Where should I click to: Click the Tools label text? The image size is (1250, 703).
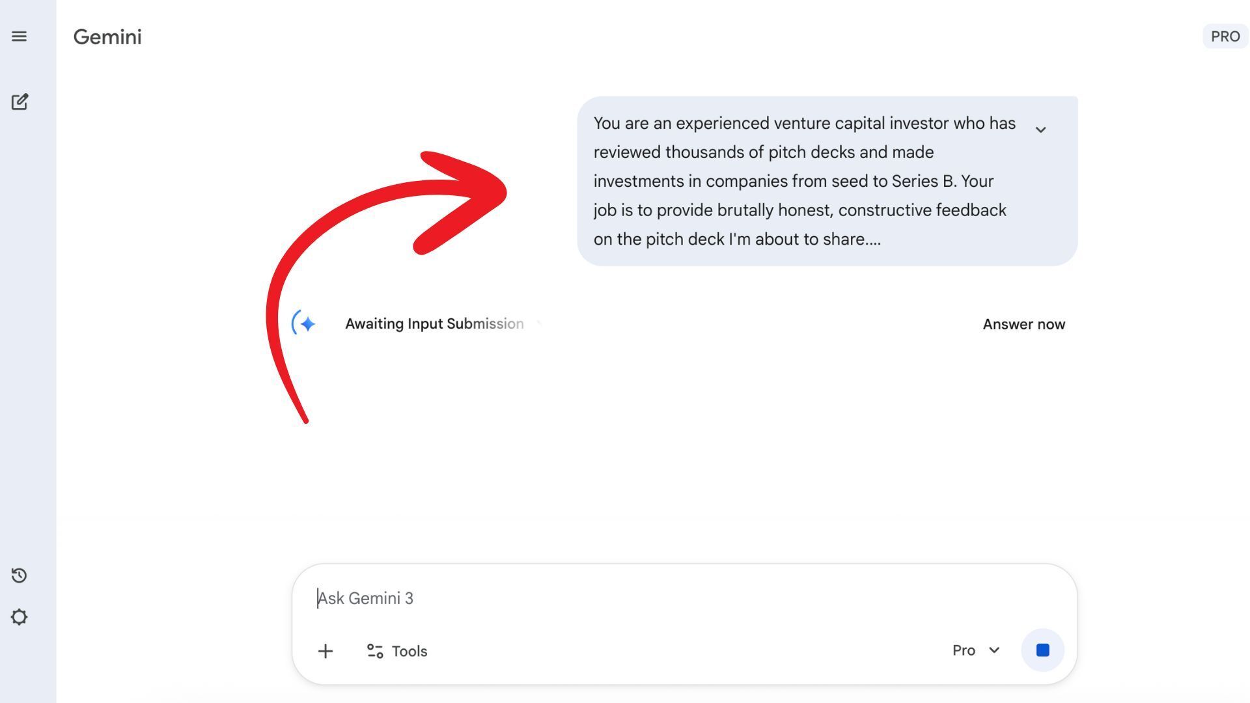point(410,651)
